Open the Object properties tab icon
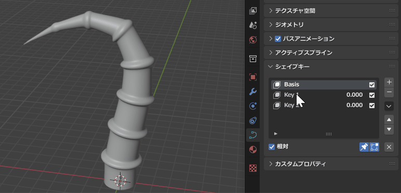 click(253, 77)
